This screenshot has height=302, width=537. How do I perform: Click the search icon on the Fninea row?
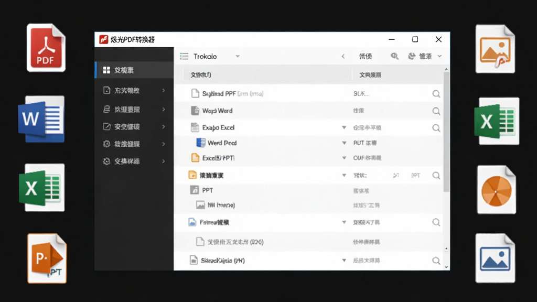tap(436, 222)
